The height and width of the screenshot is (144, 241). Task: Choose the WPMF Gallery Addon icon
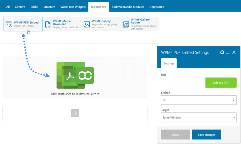pos(126,24)
